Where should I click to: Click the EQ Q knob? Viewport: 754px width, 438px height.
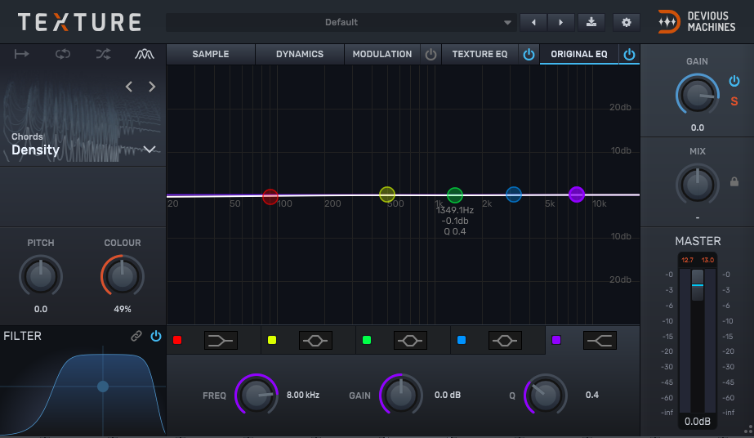tap(546, 395)
